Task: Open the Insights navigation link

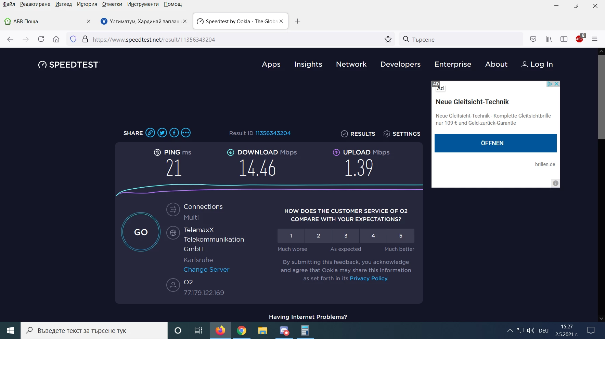Action: click(x=308, y=64)
